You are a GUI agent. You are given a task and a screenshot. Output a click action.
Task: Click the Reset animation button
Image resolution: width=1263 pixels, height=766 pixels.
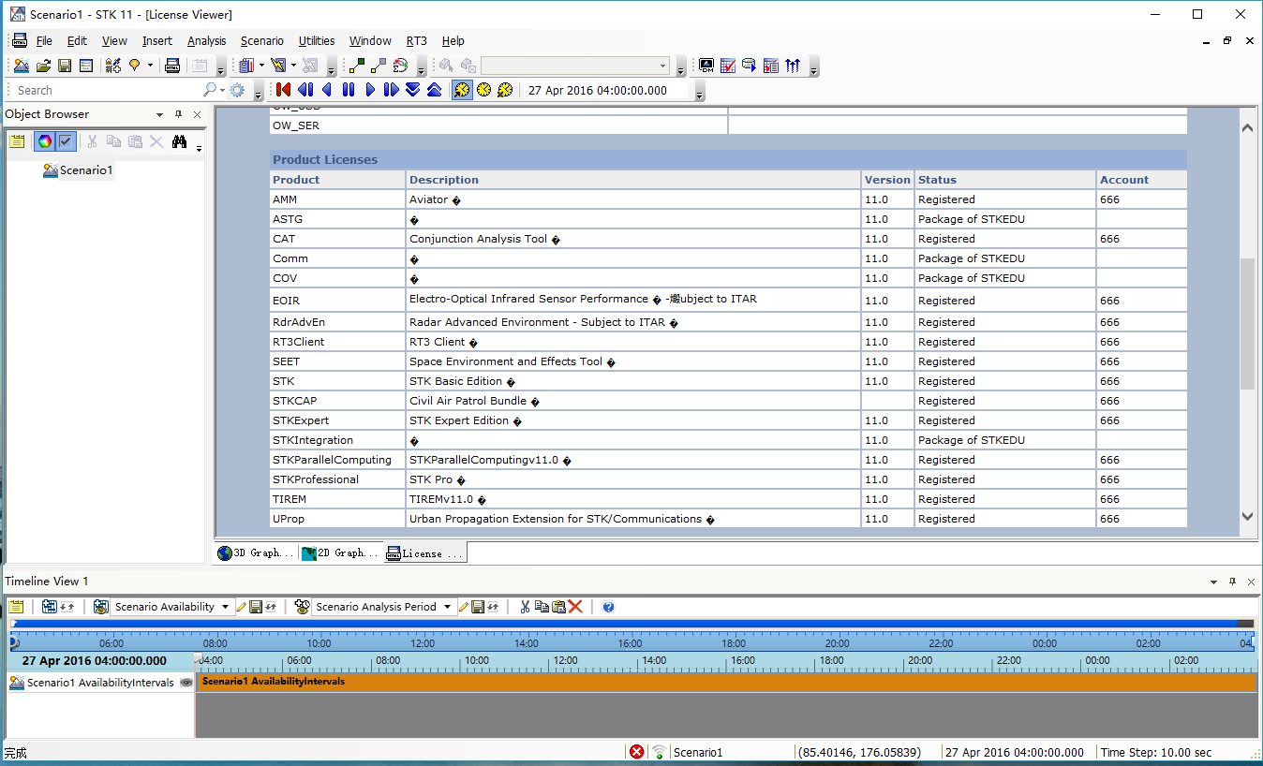pos(284,90)
